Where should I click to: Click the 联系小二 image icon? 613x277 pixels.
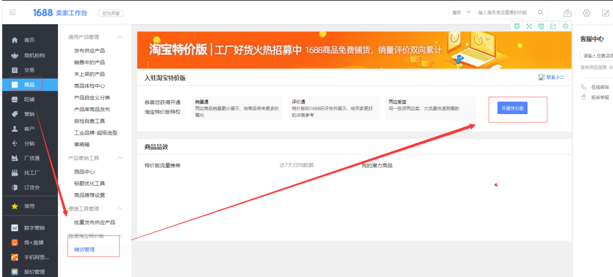pyautogui.click(x=541, y=77)
